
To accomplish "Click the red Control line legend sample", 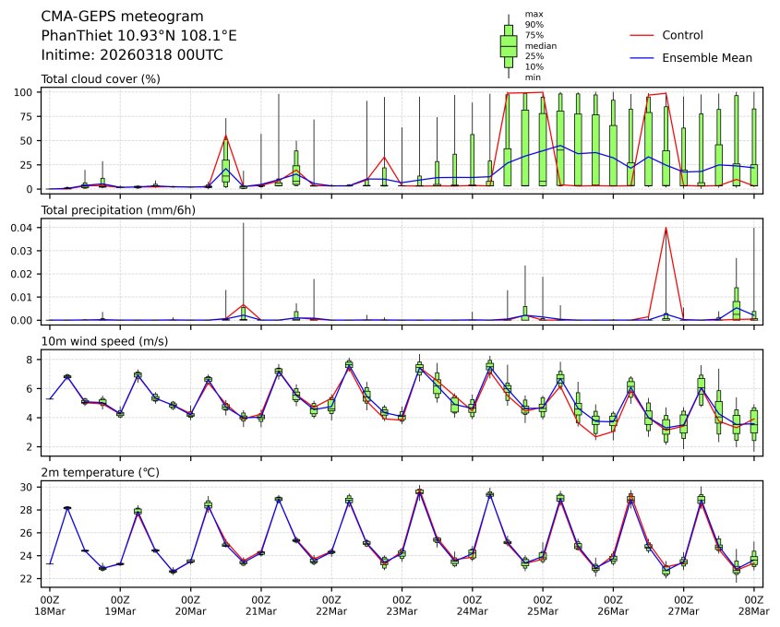I will tap(642, 35).
